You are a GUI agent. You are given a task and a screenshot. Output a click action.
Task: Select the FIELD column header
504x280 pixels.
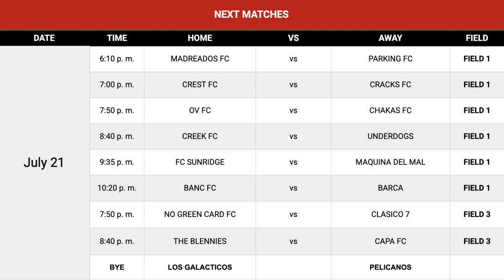pos(477,38)
